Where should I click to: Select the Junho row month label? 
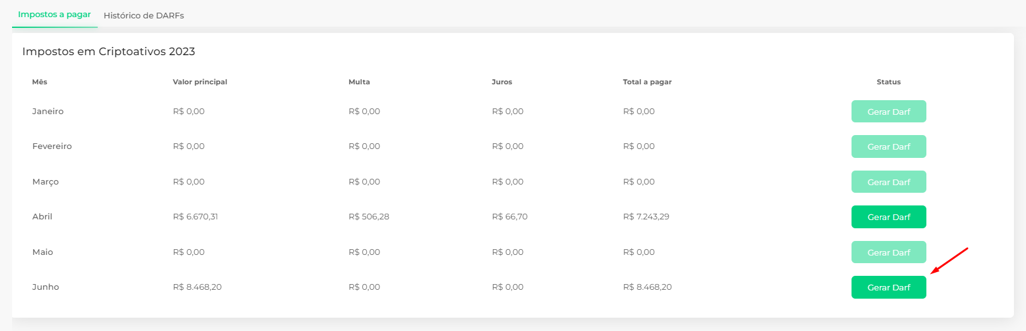[x=46, y=287]
